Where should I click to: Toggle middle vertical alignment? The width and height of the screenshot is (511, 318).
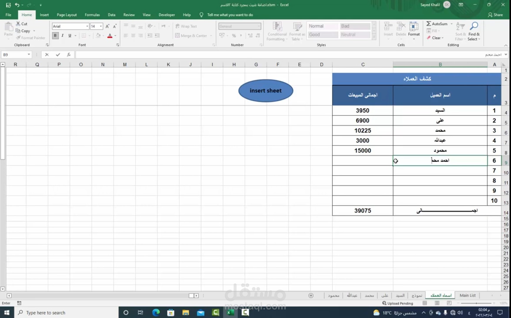(133, 26)
